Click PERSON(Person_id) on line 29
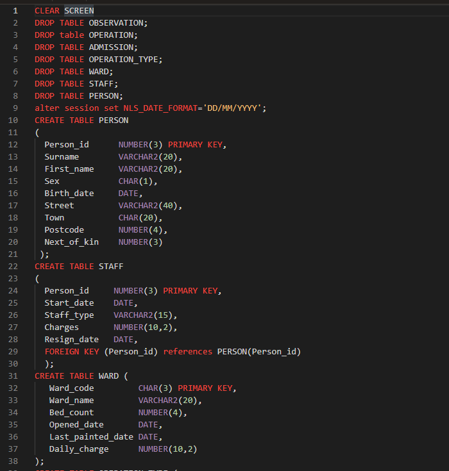This screenshot has width=449, height=471. [x=259, y=352]
